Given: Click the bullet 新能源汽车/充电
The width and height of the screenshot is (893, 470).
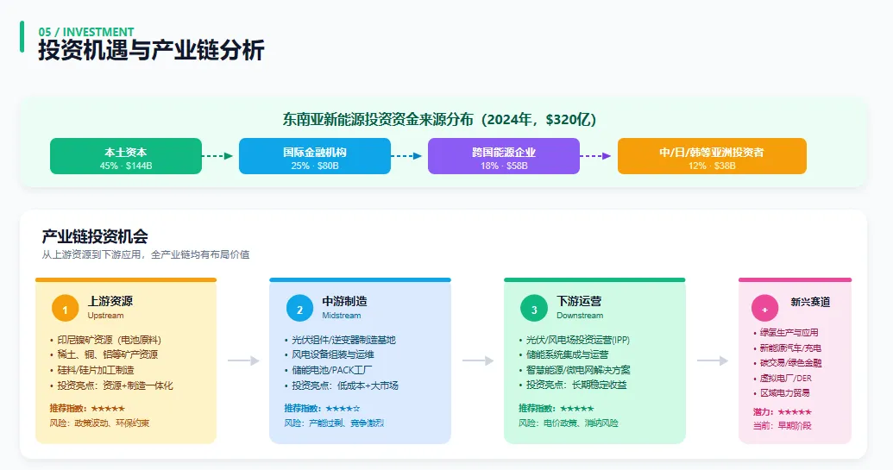Looking at the screenshot, I should pos(790,348).
